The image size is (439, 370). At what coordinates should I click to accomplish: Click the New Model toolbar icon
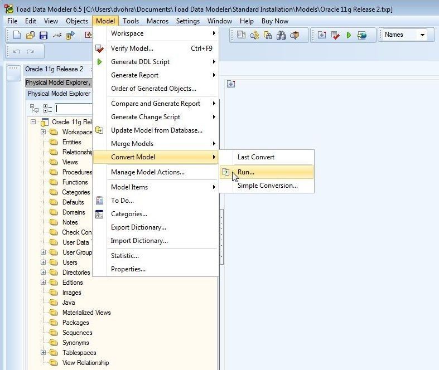[x=17, y=35]
